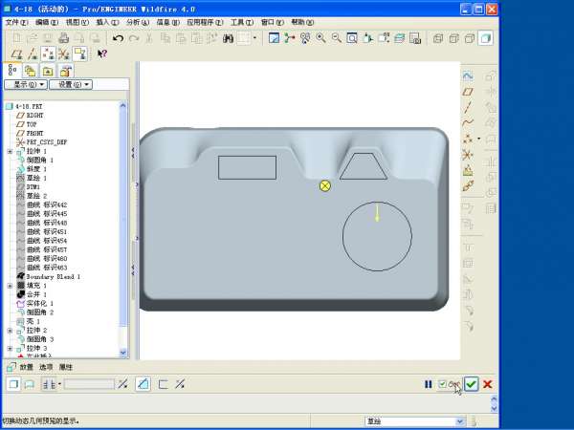Open the depth option dropdown arrow

click(x=59, y=384)
